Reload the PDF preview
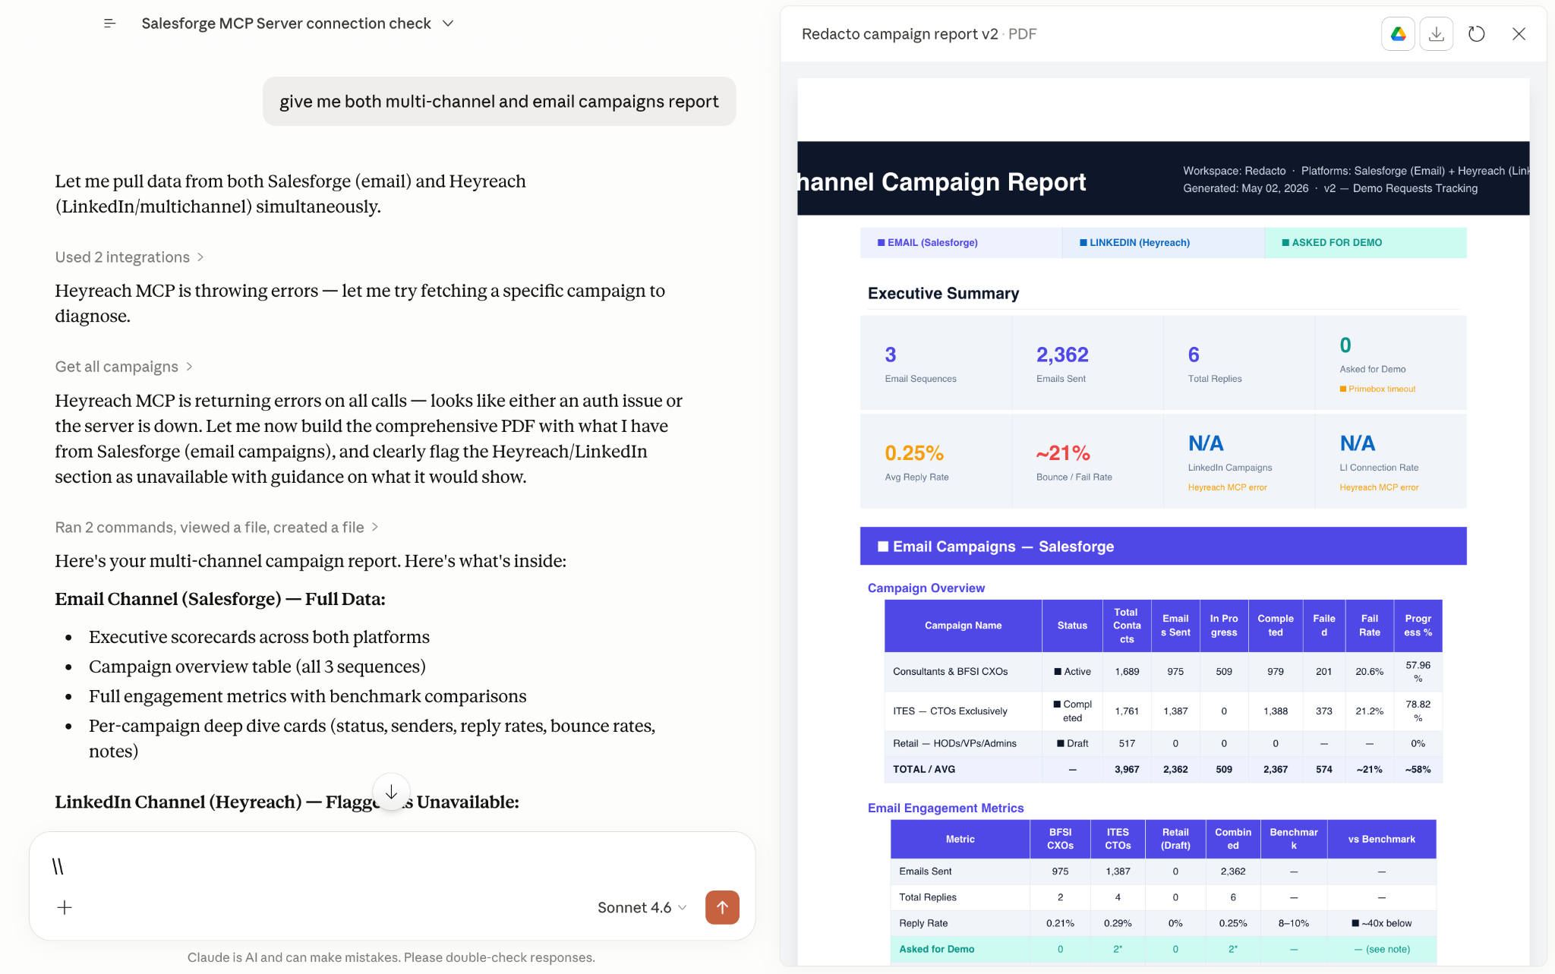Viewport: 1555px width, 974px height. click(x=1476, y=34)
